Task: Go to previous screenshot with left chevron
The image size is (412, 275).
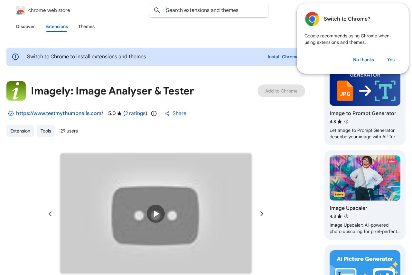Action: coord(50,214)
